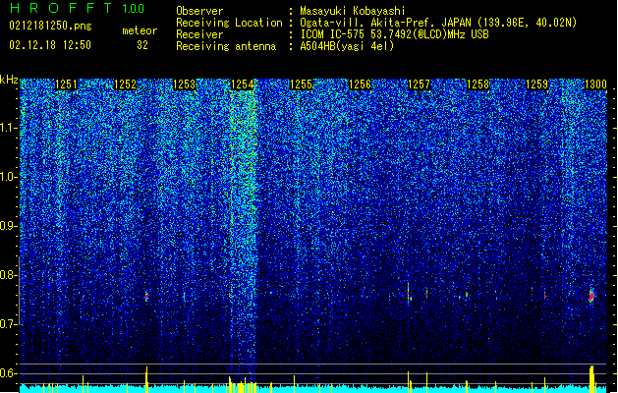Click the 'Observer' field label

click(199, 11)
